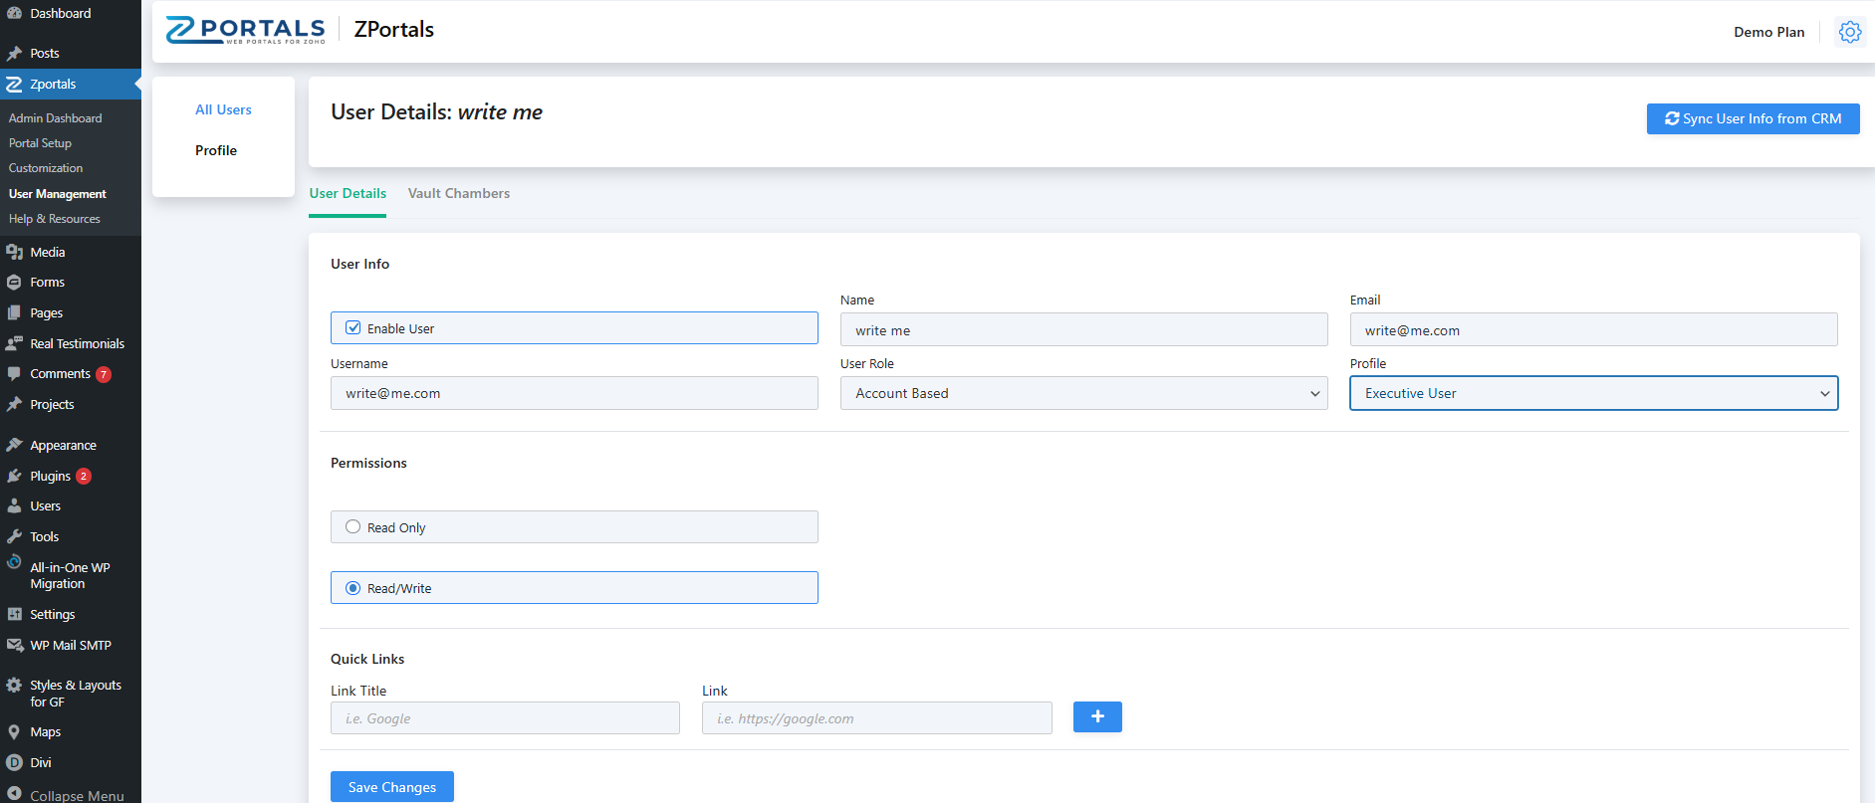
Task: Open Comments in the admin sidebar
Action: pos(60,374)
